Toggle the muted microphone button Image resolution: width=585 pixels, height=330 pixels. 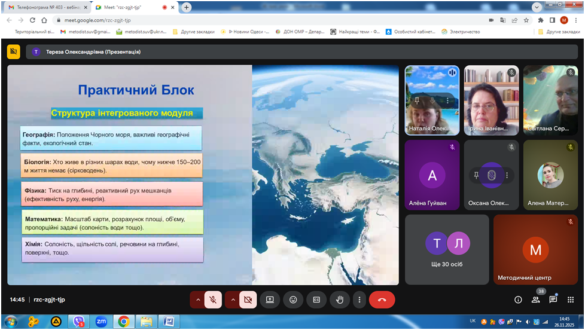coord(214,300)
